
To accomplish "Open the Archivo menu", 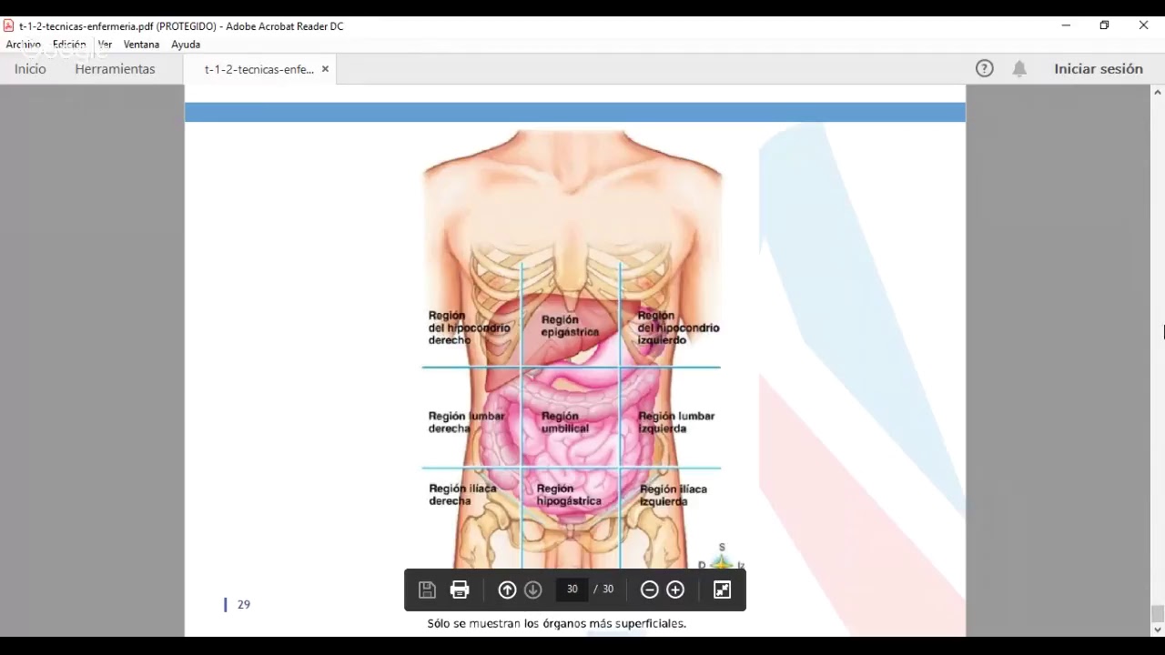I will 24,44.
